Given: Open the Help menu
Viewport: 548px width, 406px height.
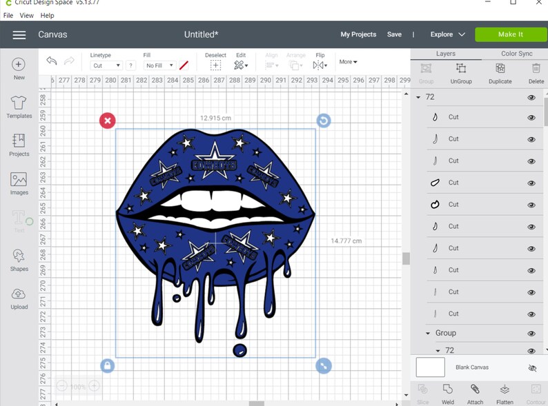Looking at the screenshot, I should point(47,15).
